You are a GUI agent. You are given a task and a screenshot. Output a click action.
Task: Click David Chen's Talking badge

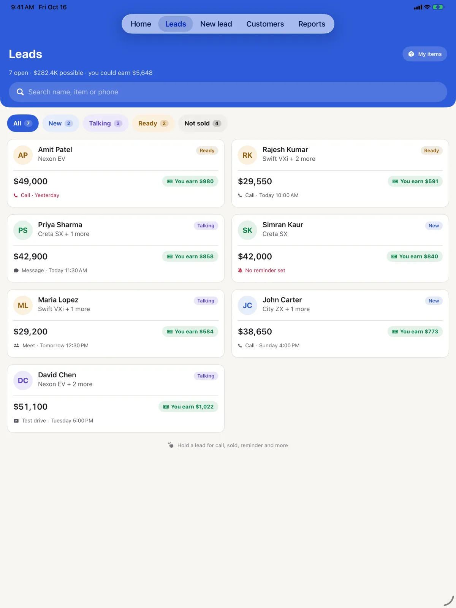click(x=206, y=376)
